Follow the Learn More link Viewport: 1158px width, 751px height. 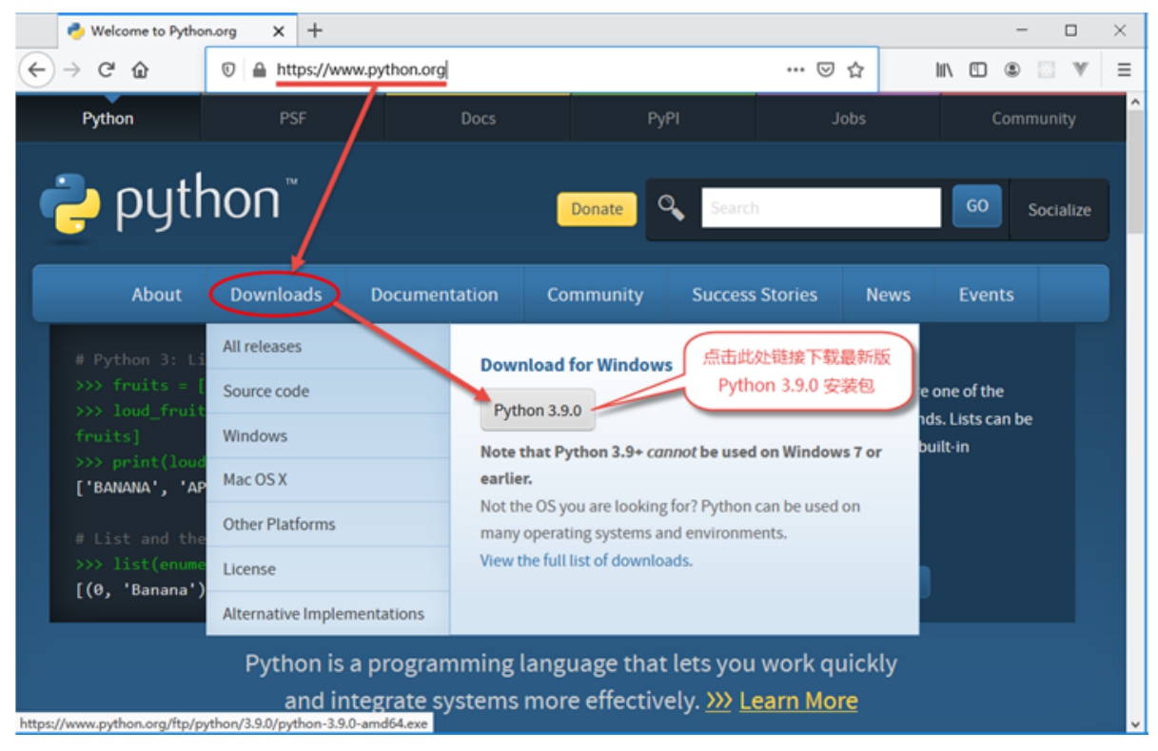[798, 702]
